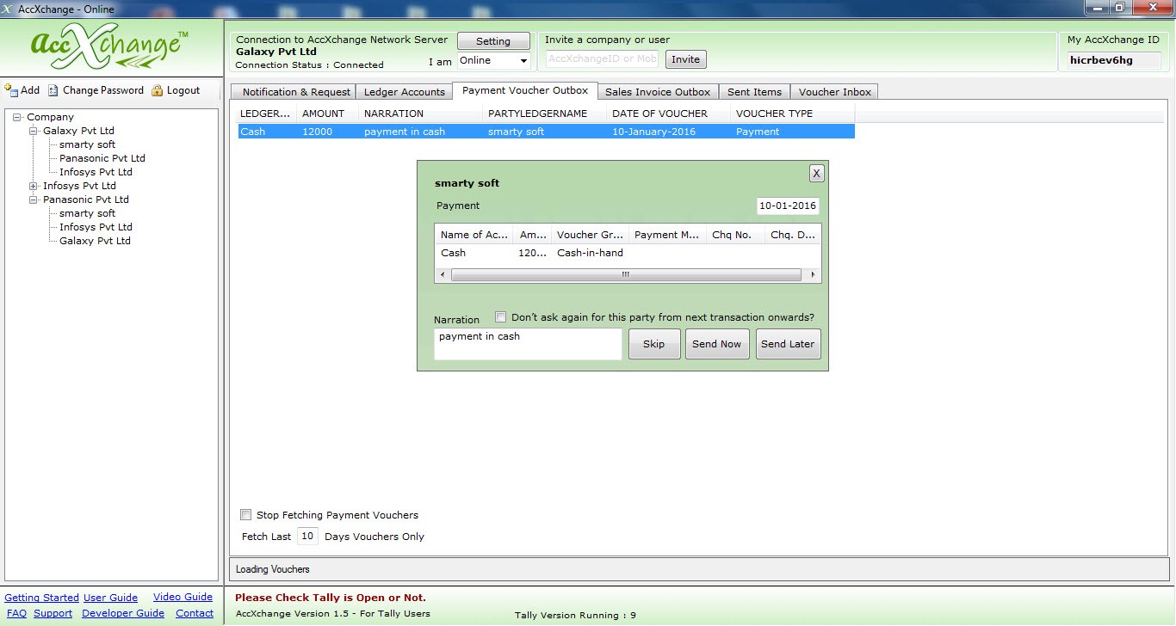This screenshot has width=1176, height=626.
Task: Click the Chq. D... column header in dialog
Action: click(792, 235)
